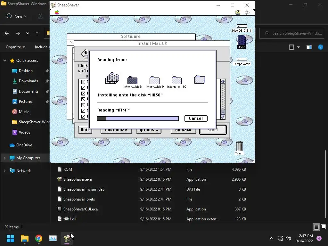The image size is (328, 246).
Task: Go up one folder level in Explorer
Action: (37, 33)
